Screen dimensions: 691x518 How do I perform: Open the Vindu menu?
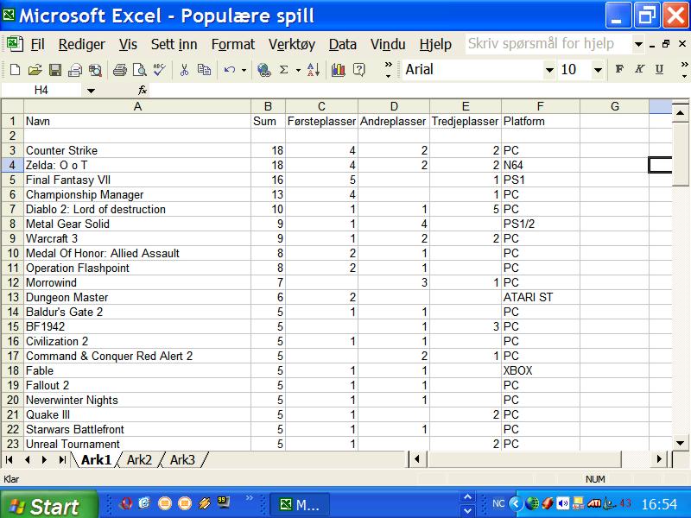pos(388,44)
